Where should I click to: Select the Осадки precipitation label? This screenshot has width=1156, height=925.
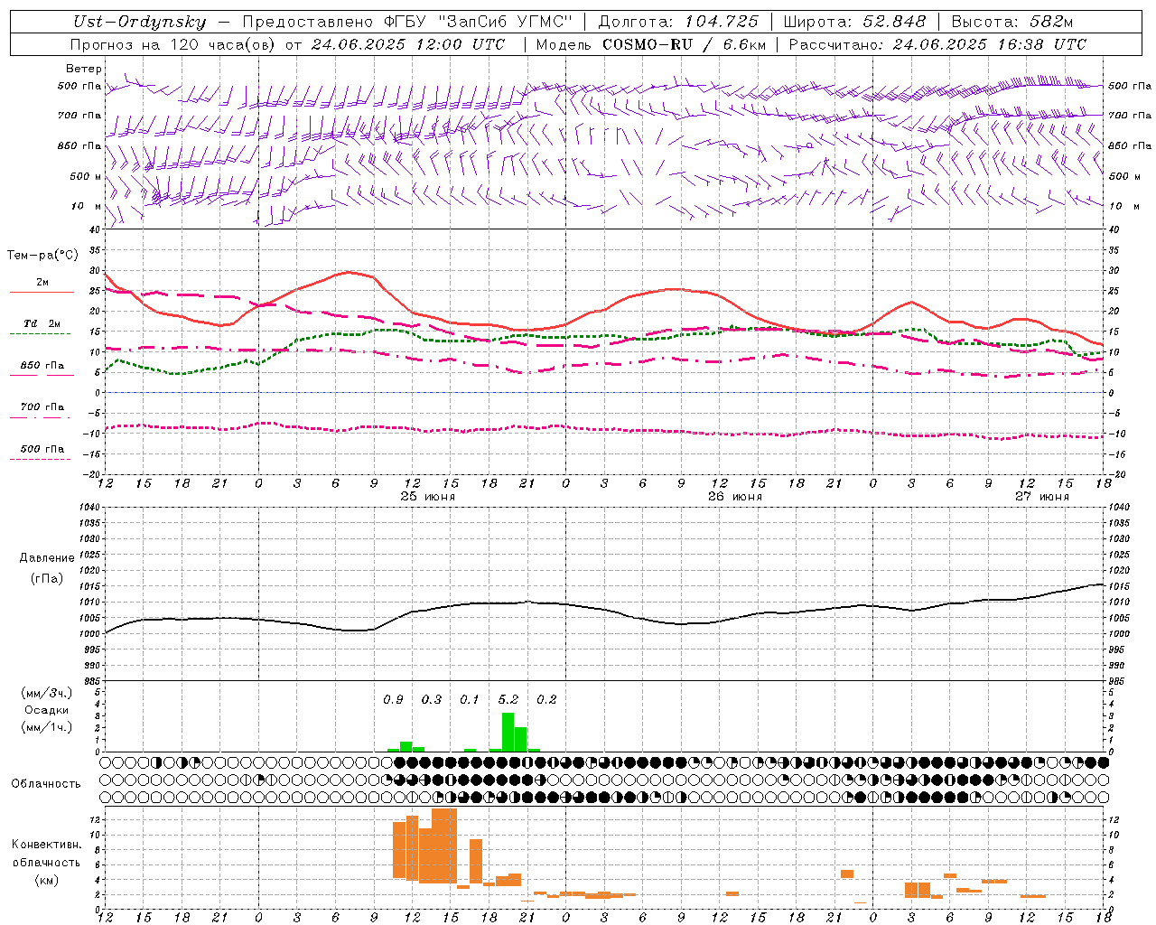[46, 710]
